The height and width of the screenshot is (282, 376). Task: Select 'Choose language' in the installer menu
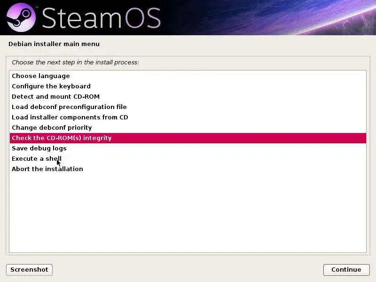188,76
